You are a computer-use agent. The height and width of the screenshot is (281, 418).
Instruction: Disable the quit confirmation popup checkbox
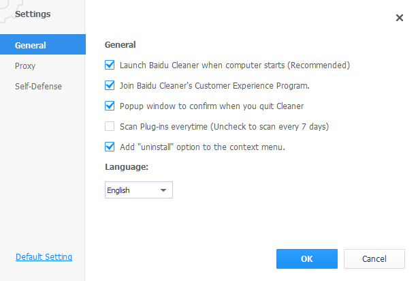click(110, 106)
